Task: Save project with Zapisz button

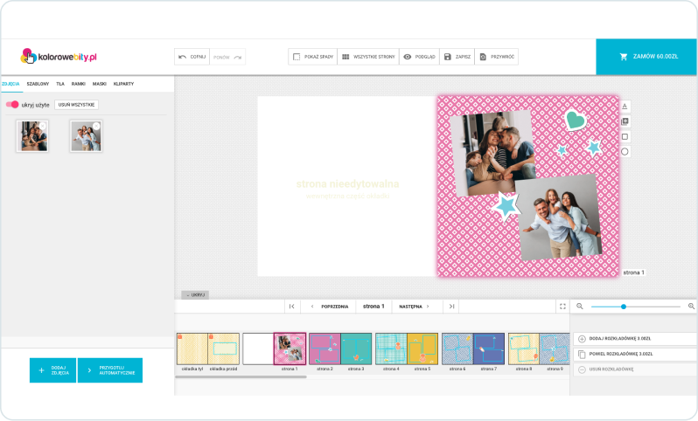Action: (457, 57)
